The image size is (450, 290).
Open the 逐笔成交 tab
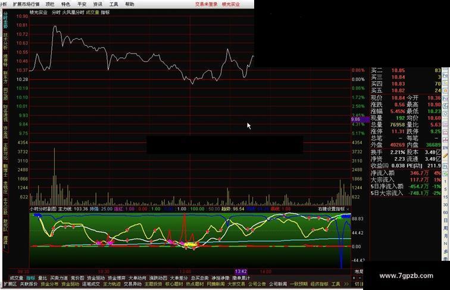(x=91, y=284)
